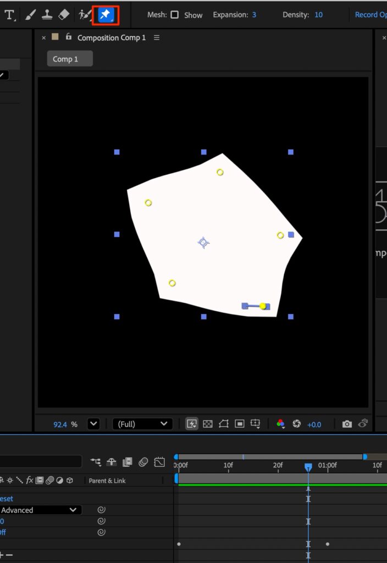
Task: Select the Type tool
Action: [9, 15]
